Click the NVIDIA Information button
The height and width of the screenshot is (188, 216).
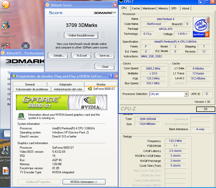click(84, 182)
